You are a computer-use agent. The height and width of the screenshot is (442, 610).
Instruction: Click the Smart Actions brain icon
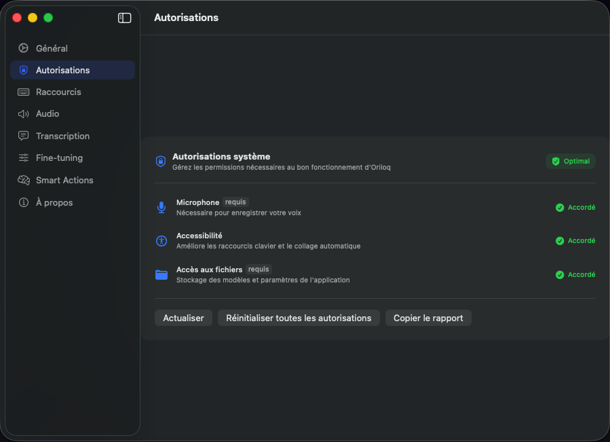click(x=23, y=180)
